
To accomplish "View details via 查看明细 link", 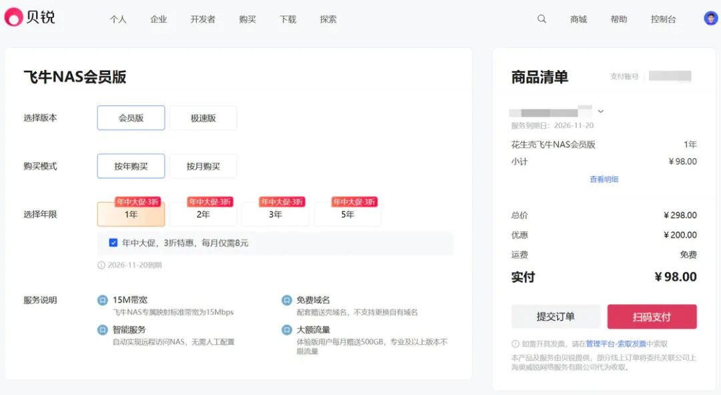I will coord(604,179).
